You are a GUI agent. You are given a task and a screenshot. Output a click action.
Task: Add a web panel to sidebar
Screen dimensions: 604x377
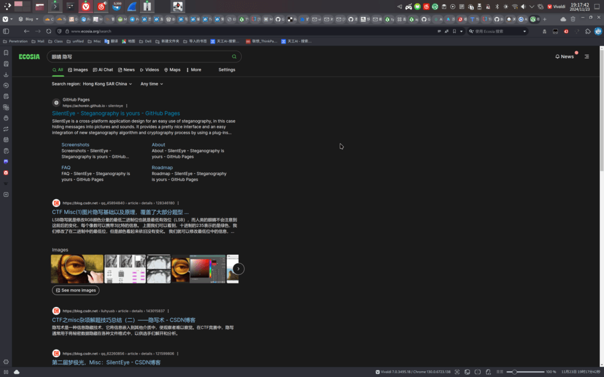pyautogui.click(x=6, y=194)
